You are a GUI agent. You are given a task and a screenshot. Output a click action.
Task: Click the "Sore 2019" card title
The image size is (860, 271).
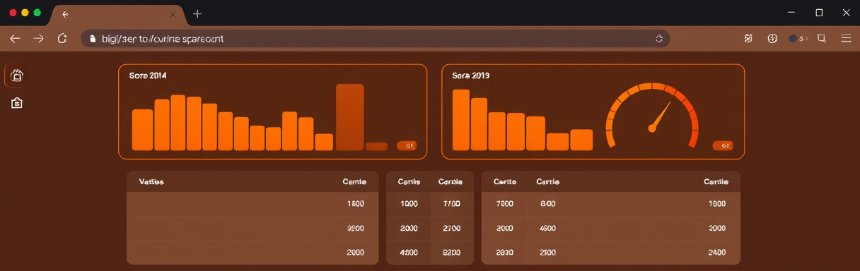pyautogui.click(x=471, y=75)
